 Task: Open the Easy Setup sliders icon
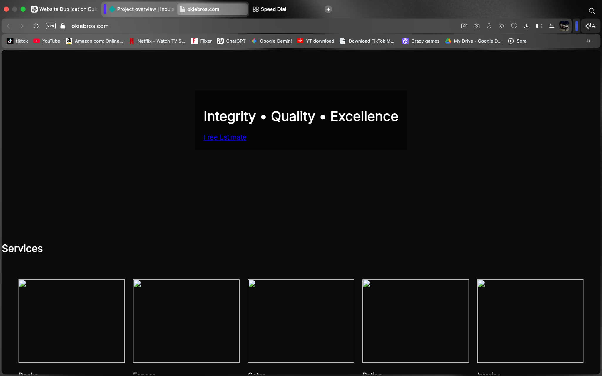(552, 26)
